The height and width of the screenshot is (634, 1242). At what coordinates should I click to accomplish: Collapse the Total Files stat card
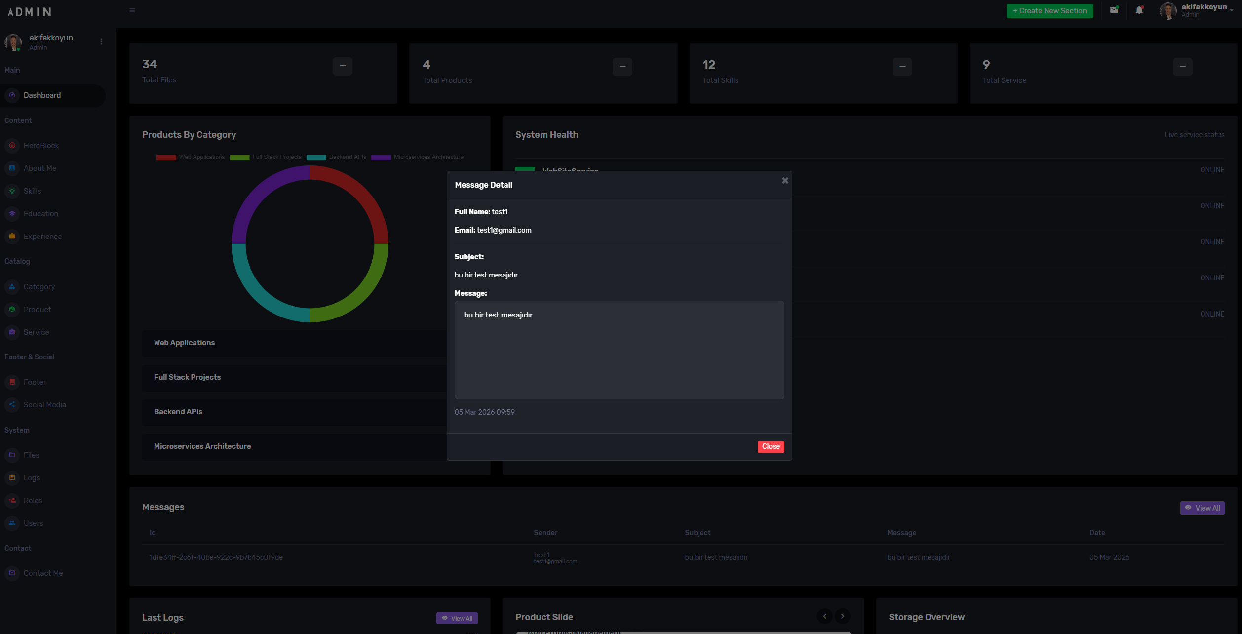(342, 66)
